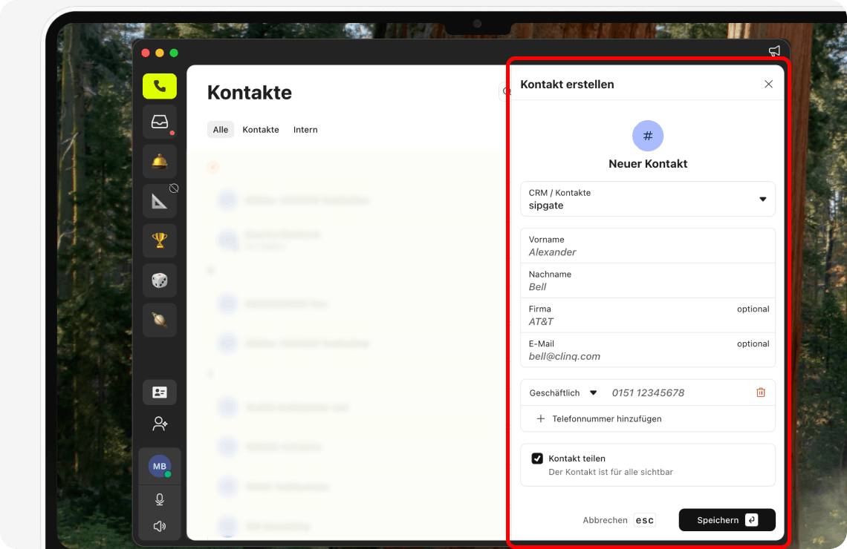
Task: Delete the Geschäftlich phone number via trash icon
Action: pyautogui.click(x=760, y=392)
